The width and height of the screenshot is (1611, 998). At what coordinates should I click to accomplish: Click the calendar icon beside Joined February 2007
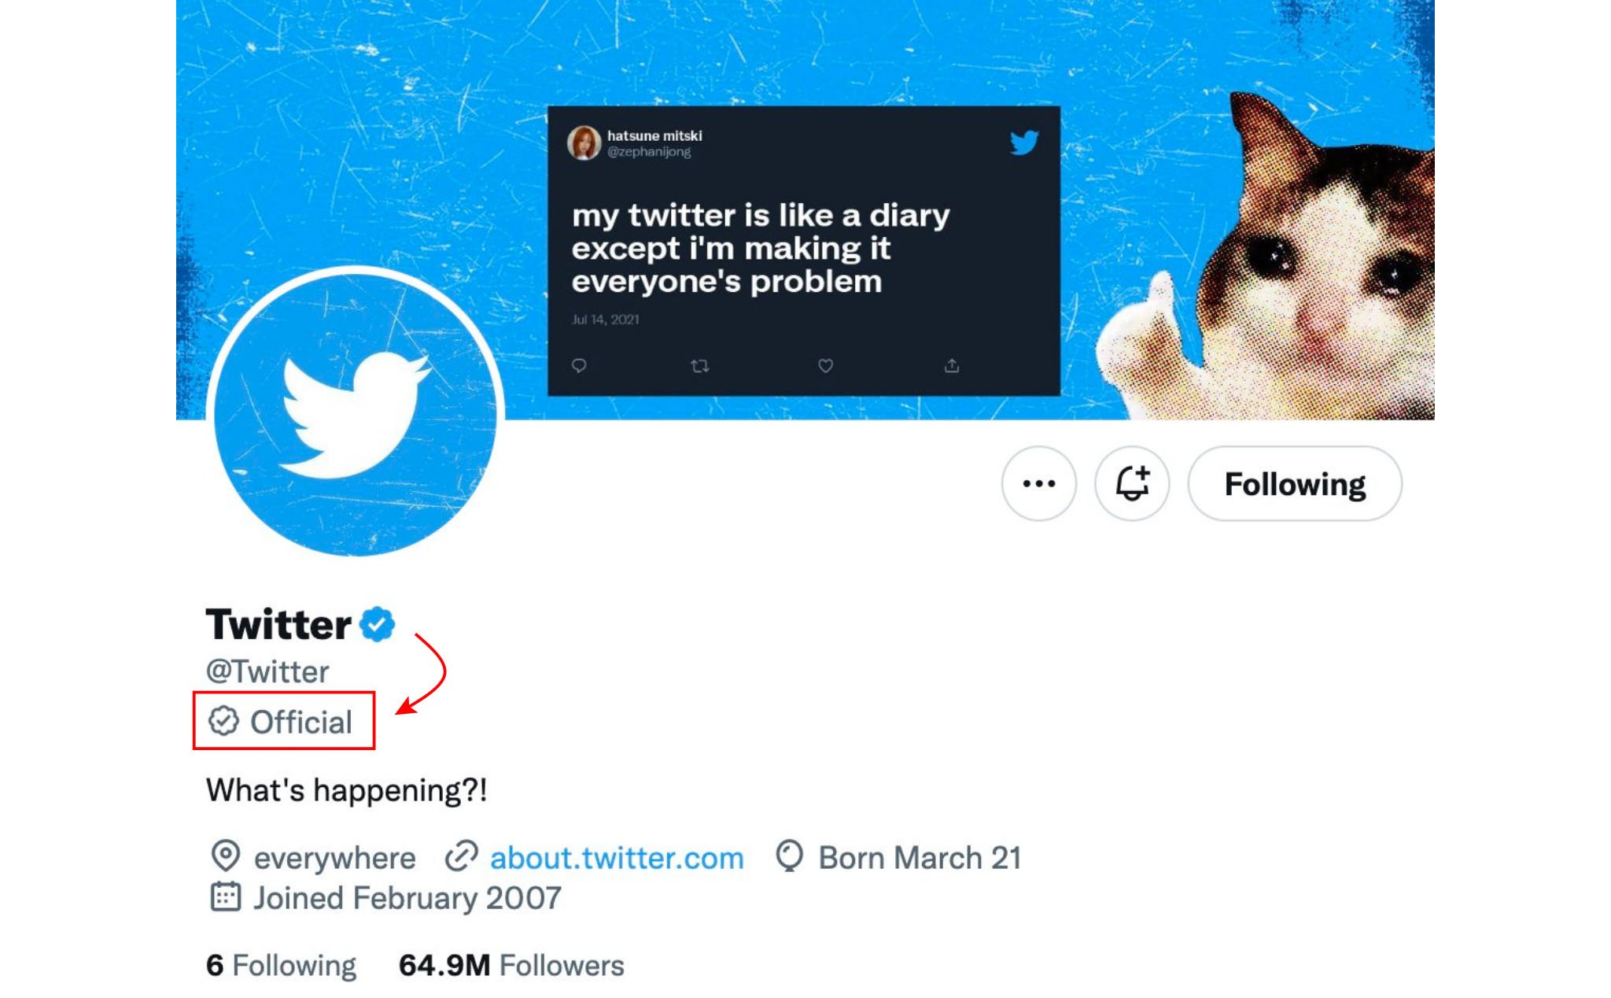tap(229, 896)
